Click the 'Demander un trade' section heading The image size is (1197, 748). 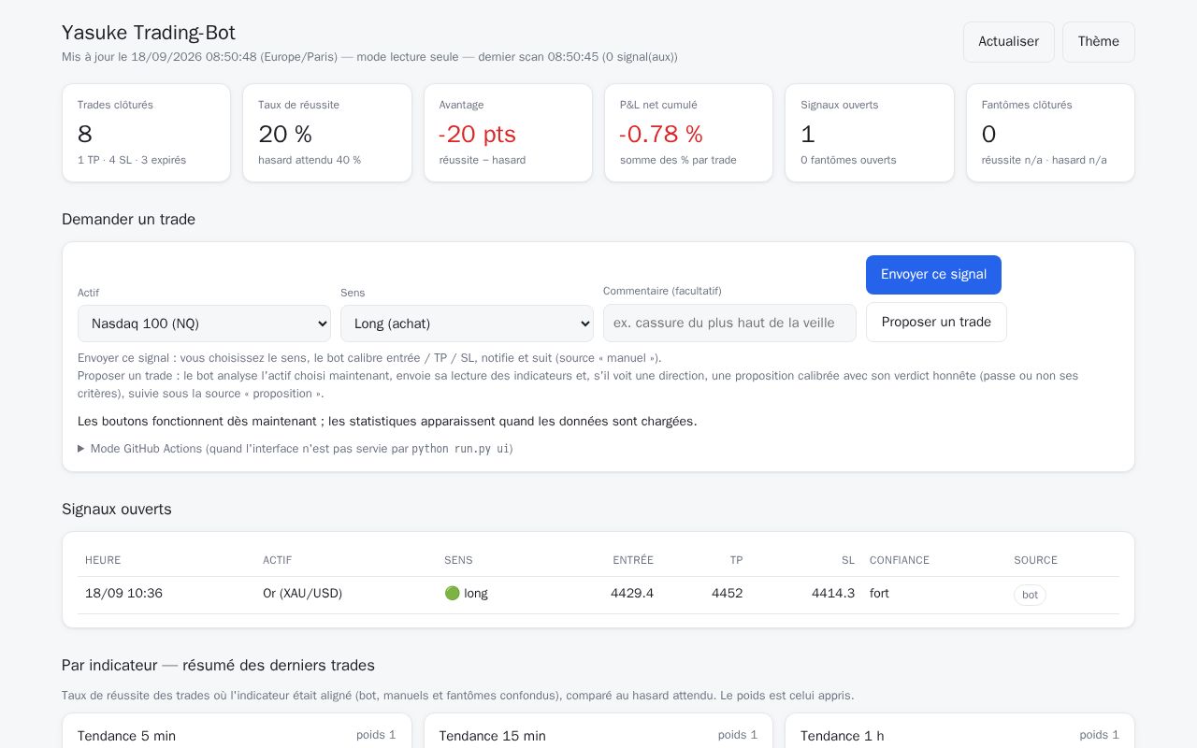pos(128,220)
